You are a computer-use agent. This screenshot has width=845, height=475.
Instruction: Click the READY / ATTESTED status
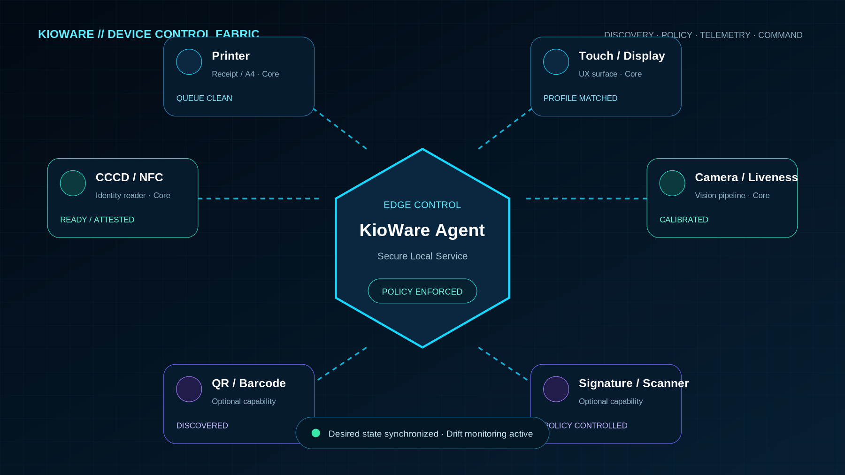(x=97, y=220)
